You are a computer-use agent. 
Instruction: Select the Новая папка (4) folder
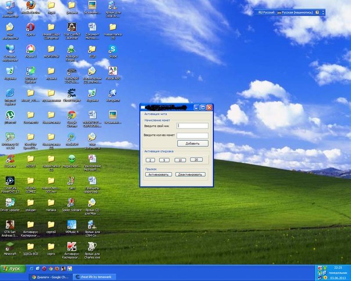pos(113,31)
